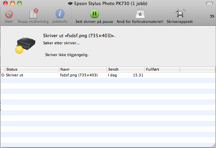Click the printer image with yellow status badge
The image size is (216, 148).
(25, 45)
